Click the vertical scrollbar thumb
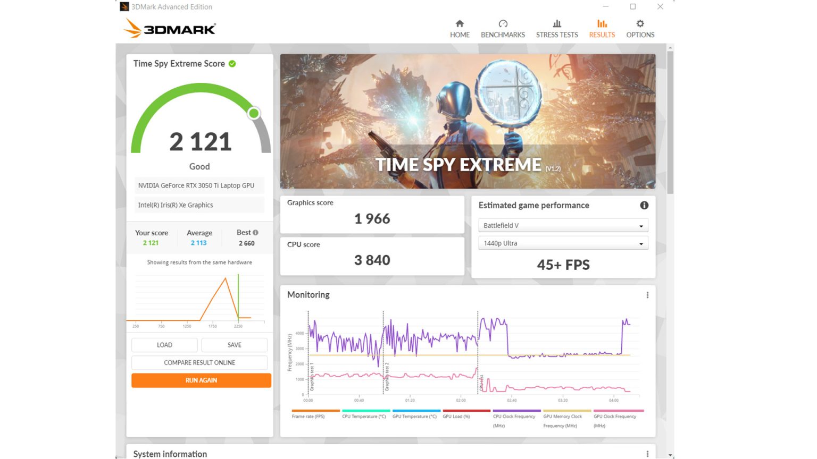 [670, 123]
